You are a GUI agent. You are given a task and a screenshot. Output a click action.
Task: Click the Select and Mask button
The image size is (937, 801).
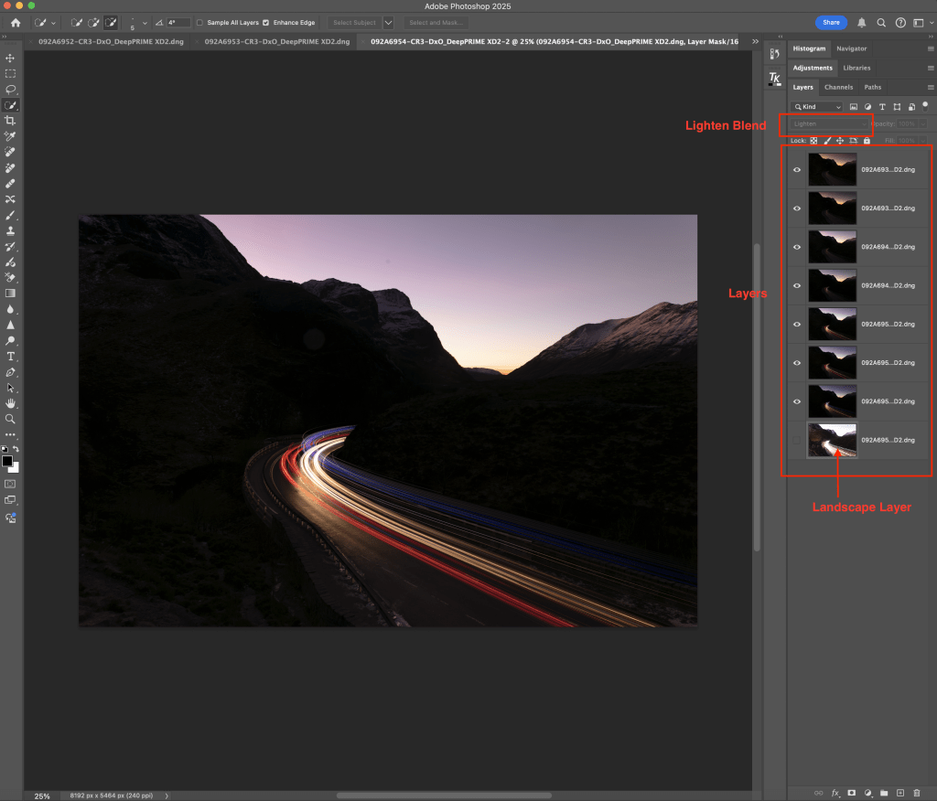click(436, 22)
